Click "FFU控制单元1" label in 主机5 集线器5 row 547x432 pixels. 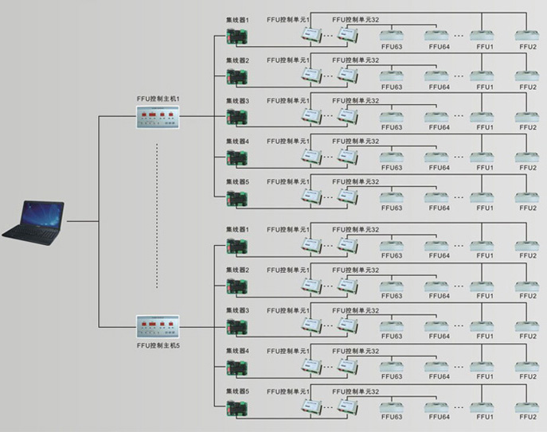(288, 391)
